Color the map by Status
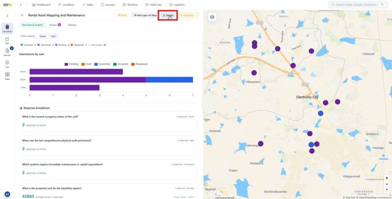Screen dimensions: 392x199 [x=43, y=36]
